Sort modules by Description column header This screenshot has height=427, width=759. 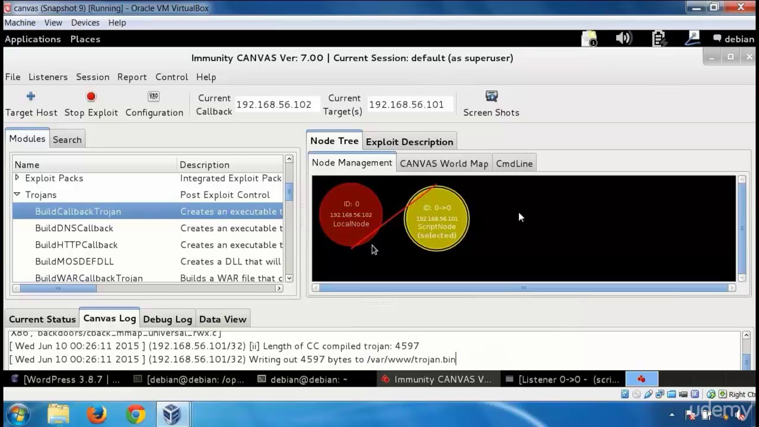point(230,165)
